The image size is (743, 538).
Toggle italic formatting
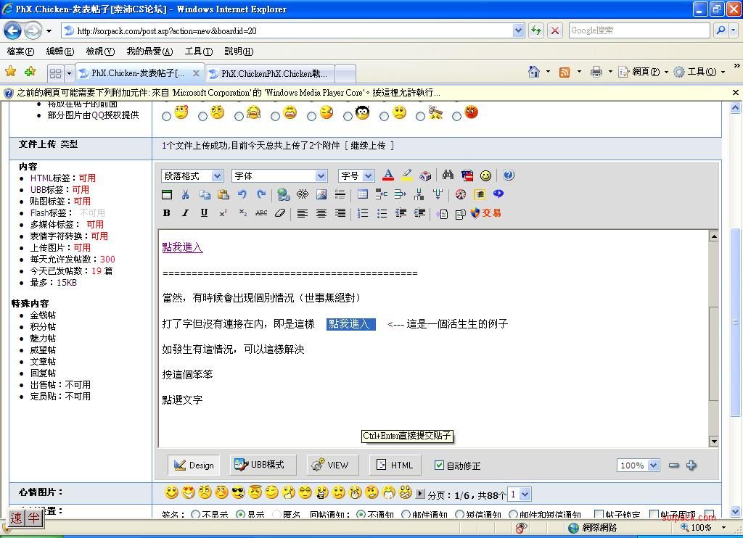[x=185, y=213]
